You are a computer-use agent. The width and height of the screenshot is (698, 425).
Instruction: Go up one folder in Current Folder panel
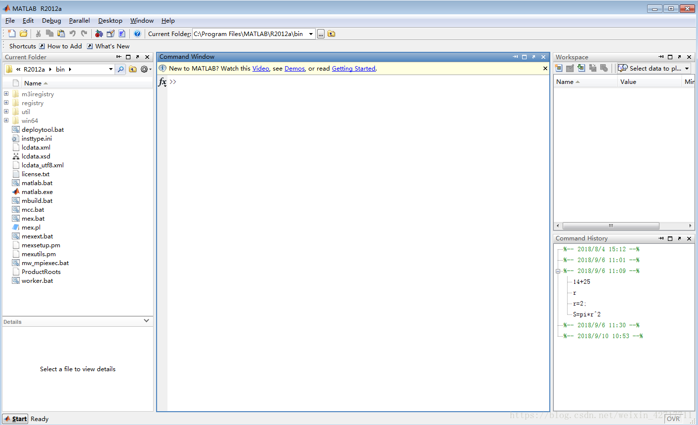click(132, 69)
